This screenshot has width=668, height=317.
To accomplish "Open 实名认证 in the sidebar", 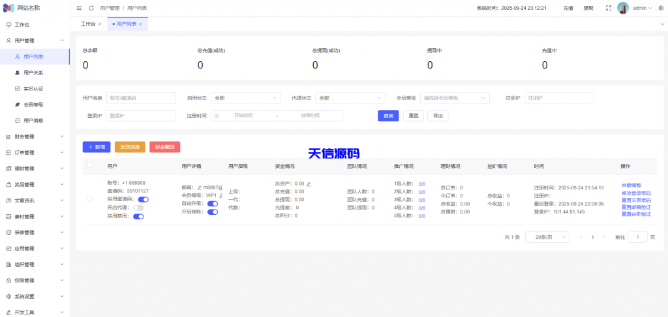I will (33, 89).
